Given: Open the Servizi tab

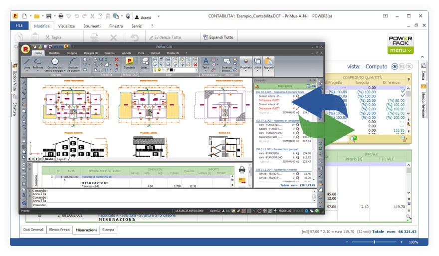Looking at the screenshot, I should (137, 26).
